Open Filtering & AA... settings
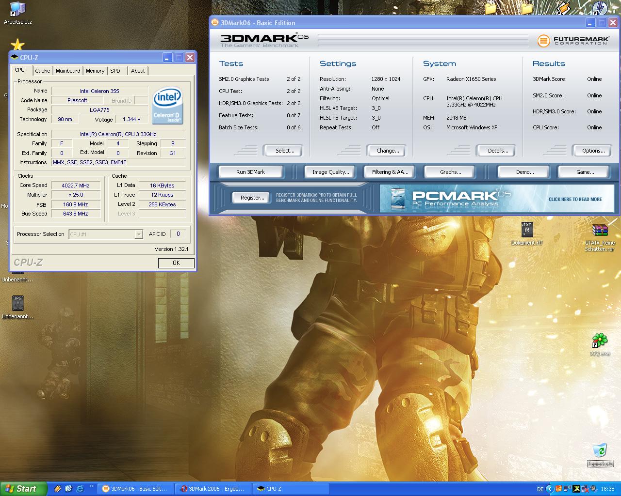This screenshot has height=496, width=621. [390, 172]
